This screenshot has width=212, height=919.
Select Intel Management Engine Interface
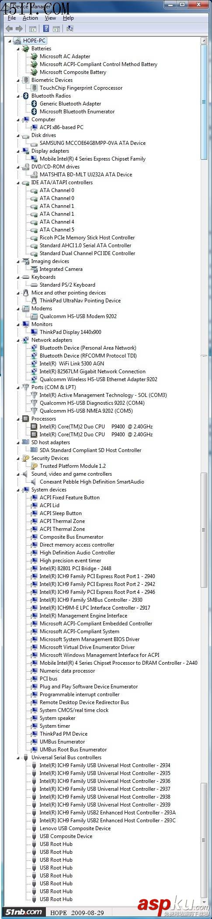83,616
